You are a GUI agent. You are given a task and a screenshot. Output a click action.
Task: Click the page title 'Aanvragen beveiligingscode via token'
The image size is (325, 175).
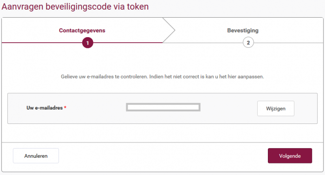[x=75, y=6]
